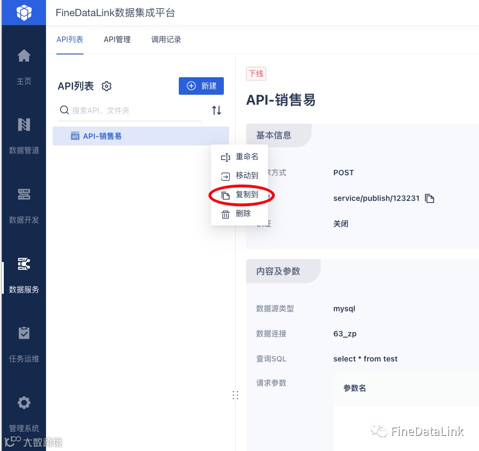Choose 移动到 from context menu
The image size is (479, 451).
point(247,175)
